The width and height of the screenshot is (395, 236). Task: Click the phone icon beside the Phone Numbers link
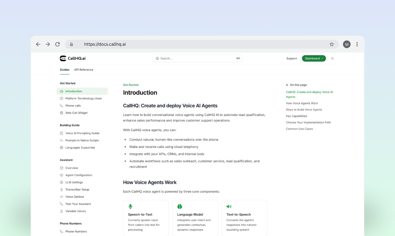click(x=62, y=231)
